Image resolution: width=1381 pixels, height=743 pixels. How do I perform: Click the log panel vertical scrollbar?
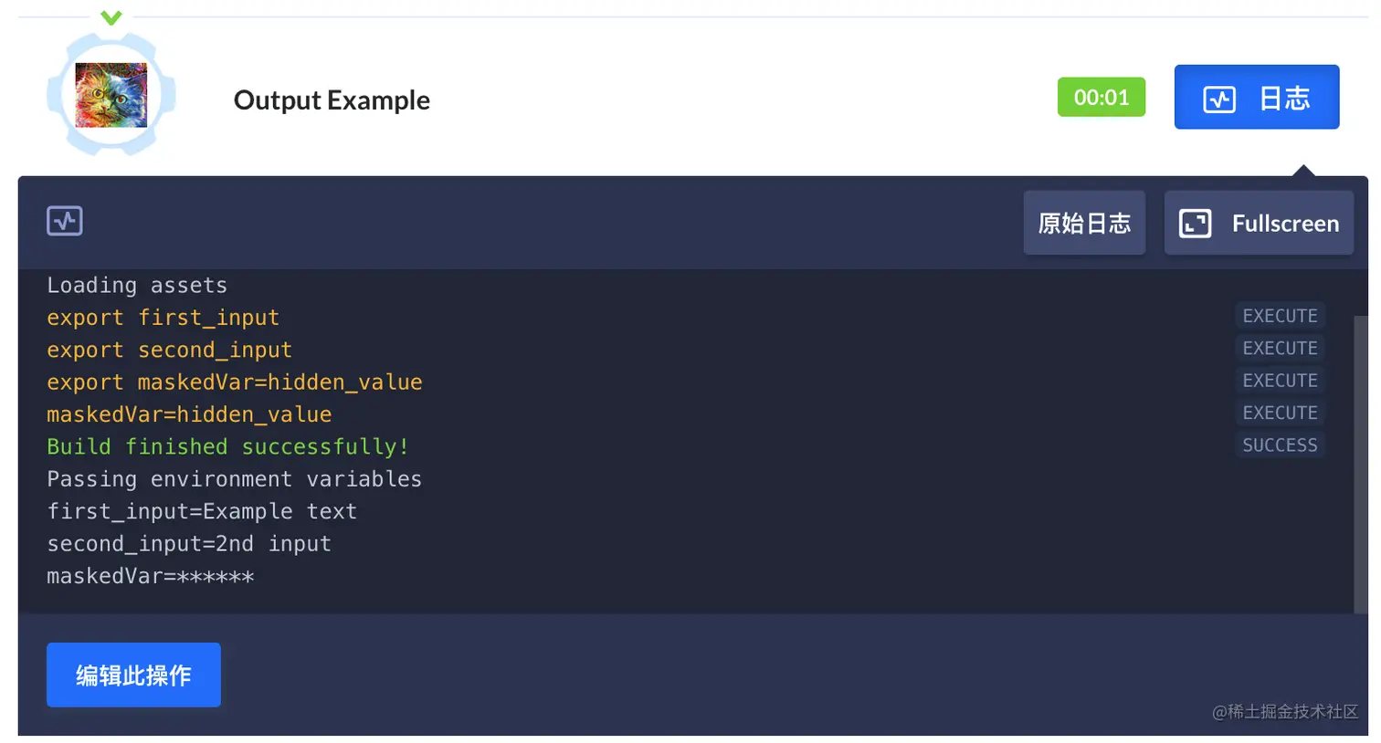point(1361,464)
